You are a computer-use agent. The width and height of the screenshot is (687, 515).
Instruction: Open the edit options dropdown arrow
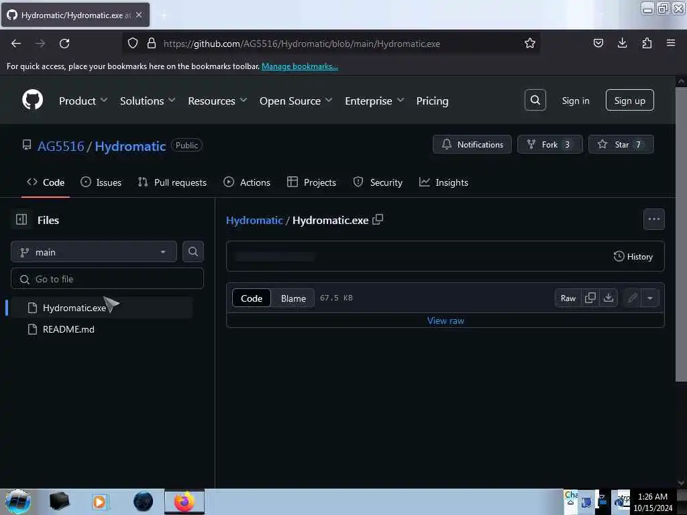[x=650, y=298]
